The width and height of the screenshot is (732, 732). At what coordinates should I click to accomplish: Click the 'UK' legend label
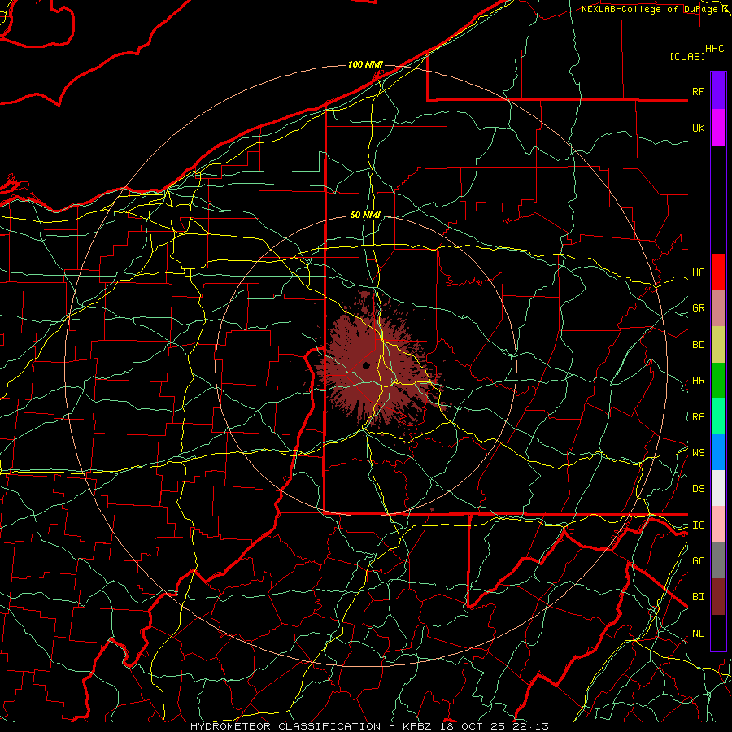(x=698, y=128)
